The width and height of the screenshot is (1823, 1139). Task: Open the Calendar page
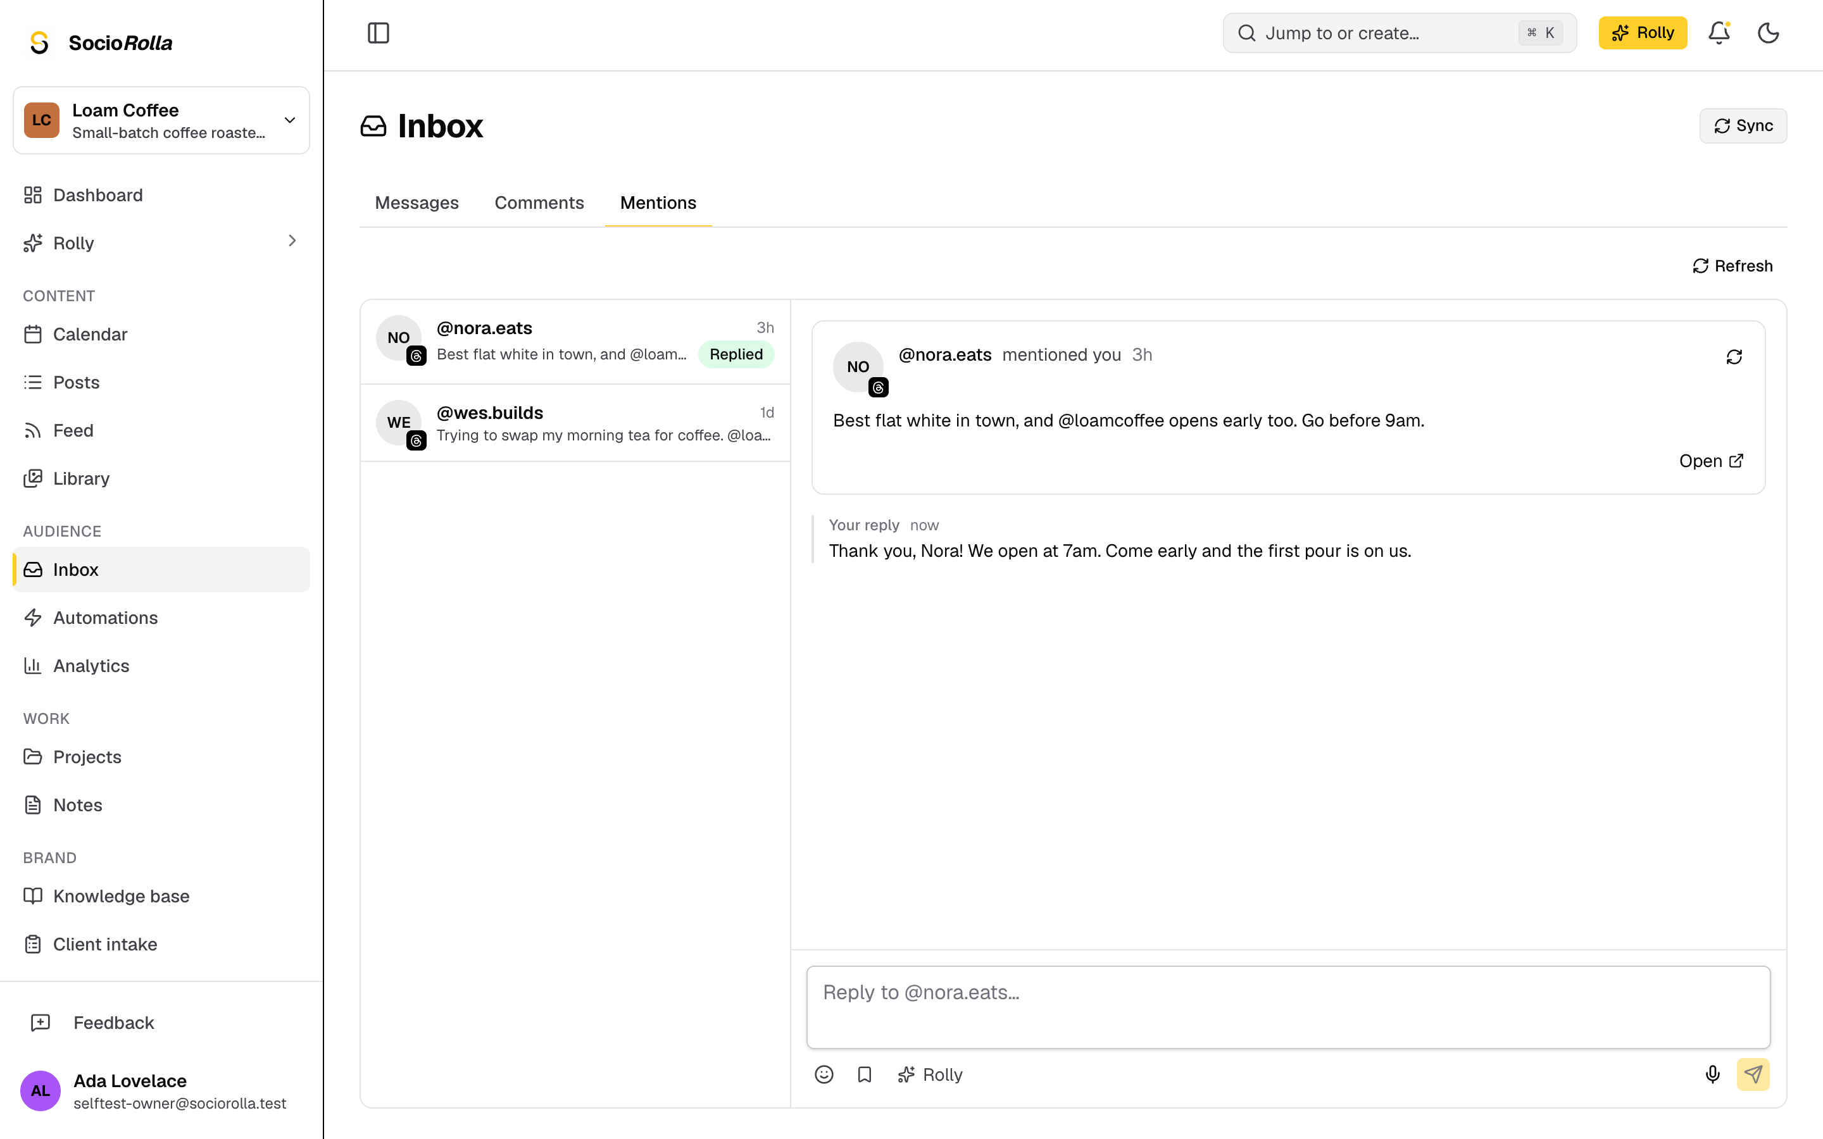tap(161, 333)
